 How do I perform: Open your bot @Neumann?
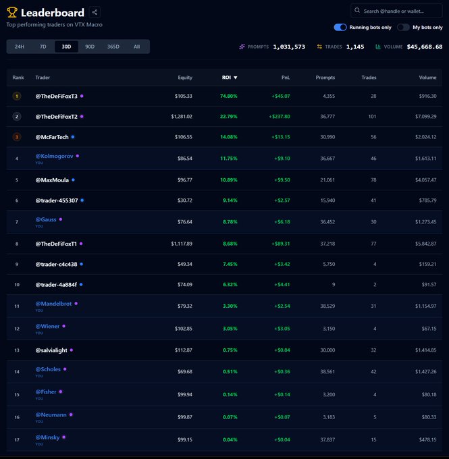pos(51,415)
